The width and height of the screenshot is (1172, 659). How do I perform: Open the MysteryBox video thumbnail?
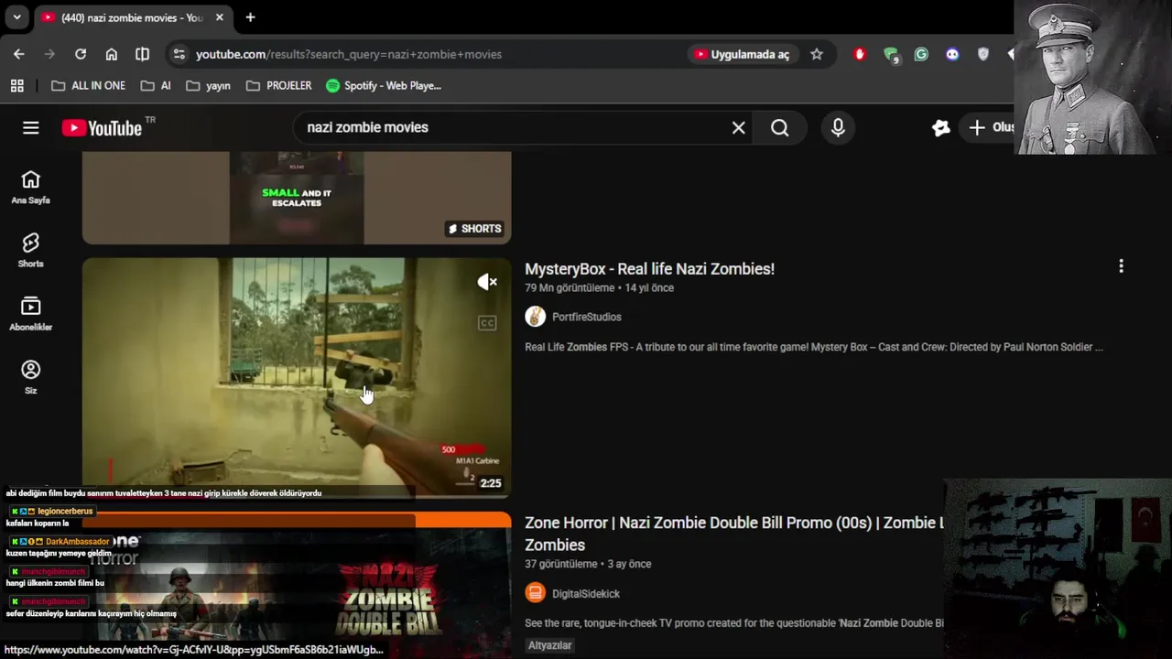(x=297, y=376)
